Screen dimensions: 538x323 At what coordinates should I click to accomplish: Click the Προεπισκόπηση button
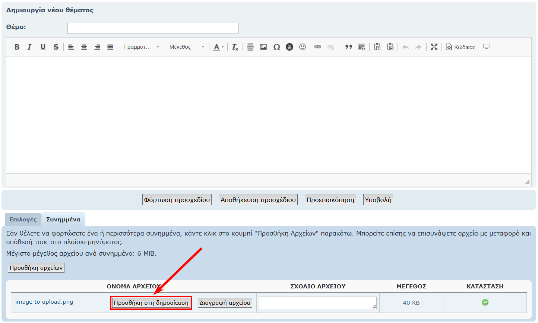tap(330, 199)
